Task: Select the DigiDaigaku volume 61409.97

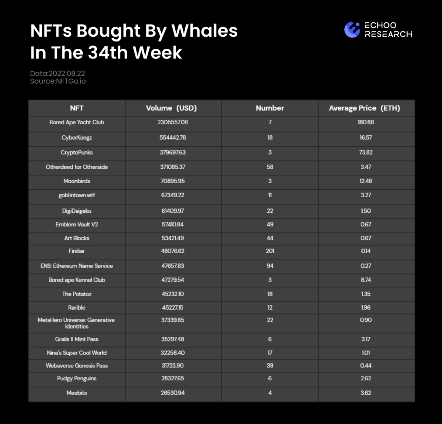Action: coord(173,211)
